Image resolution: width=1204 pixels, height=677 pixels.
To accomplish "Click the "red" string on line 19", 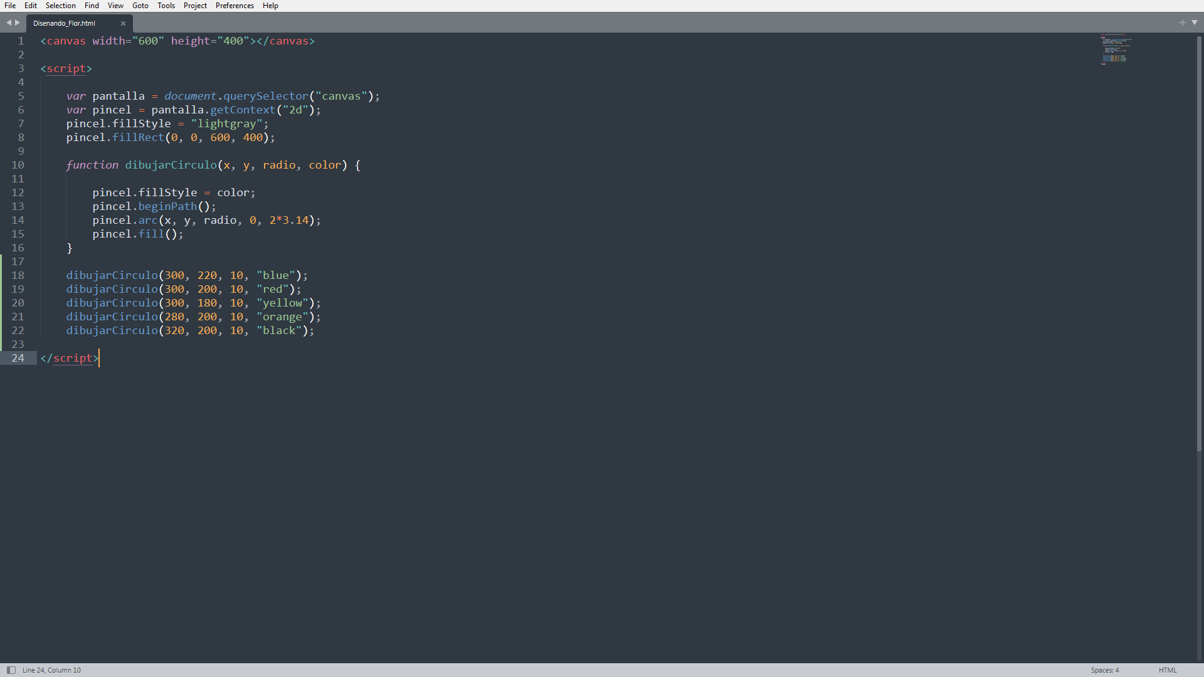I will click(x=273, y=289).
